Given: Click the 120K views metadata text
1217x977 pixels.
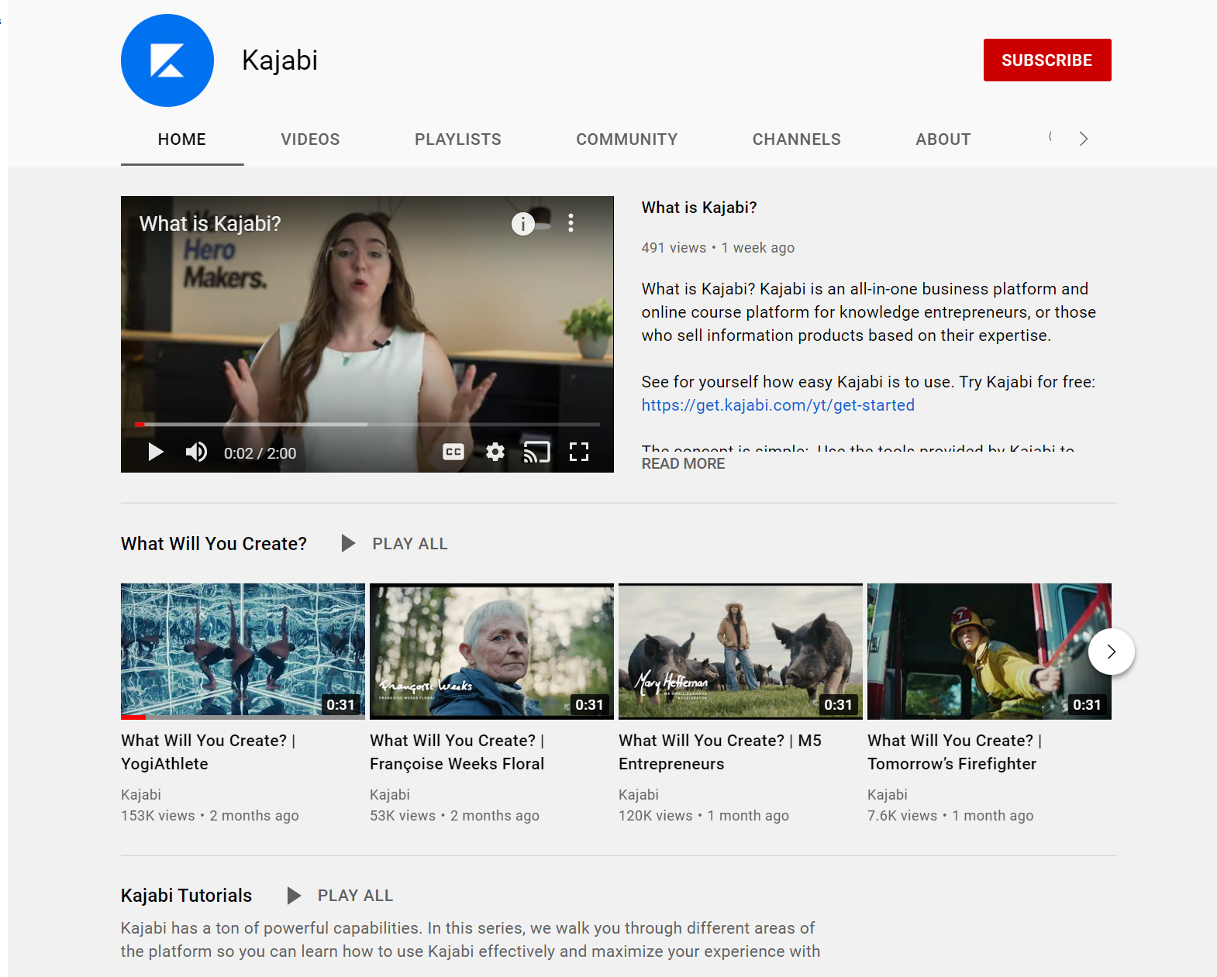Looking at the screenshot, I should (x=656, y=816).
